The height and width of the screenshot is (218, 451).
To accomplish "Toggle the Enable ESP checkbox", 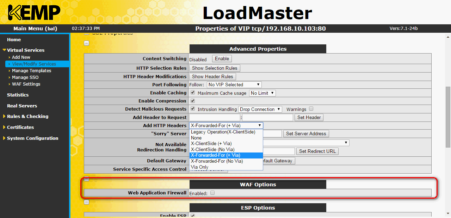I will tap(193, 215).
